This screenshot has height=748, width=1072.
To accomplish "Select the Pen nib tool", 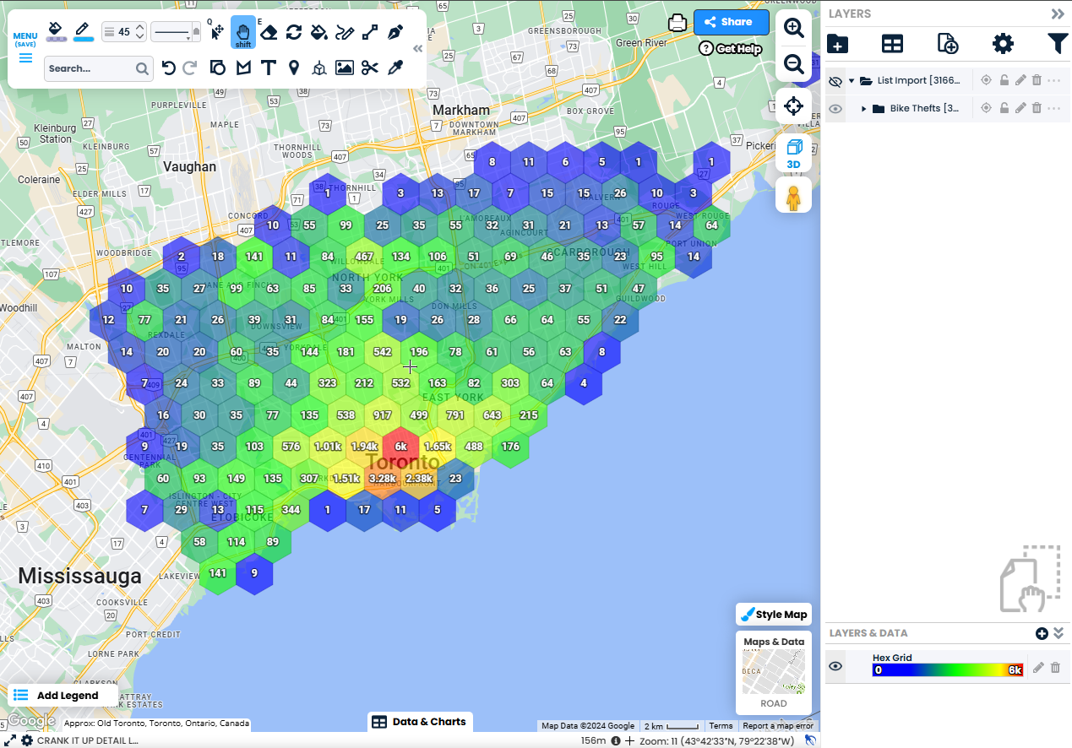I will [x=395, y=32].
